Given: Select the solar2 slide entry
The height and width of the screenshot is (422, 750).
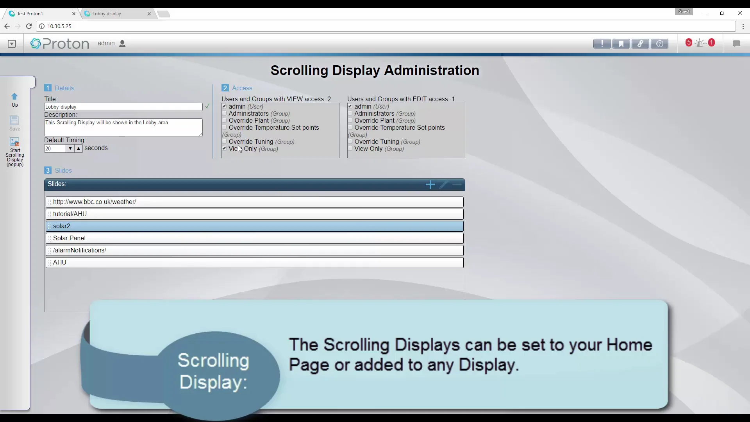Looking at the screenshot, I should pyautogui.click(x=254, y=226).
